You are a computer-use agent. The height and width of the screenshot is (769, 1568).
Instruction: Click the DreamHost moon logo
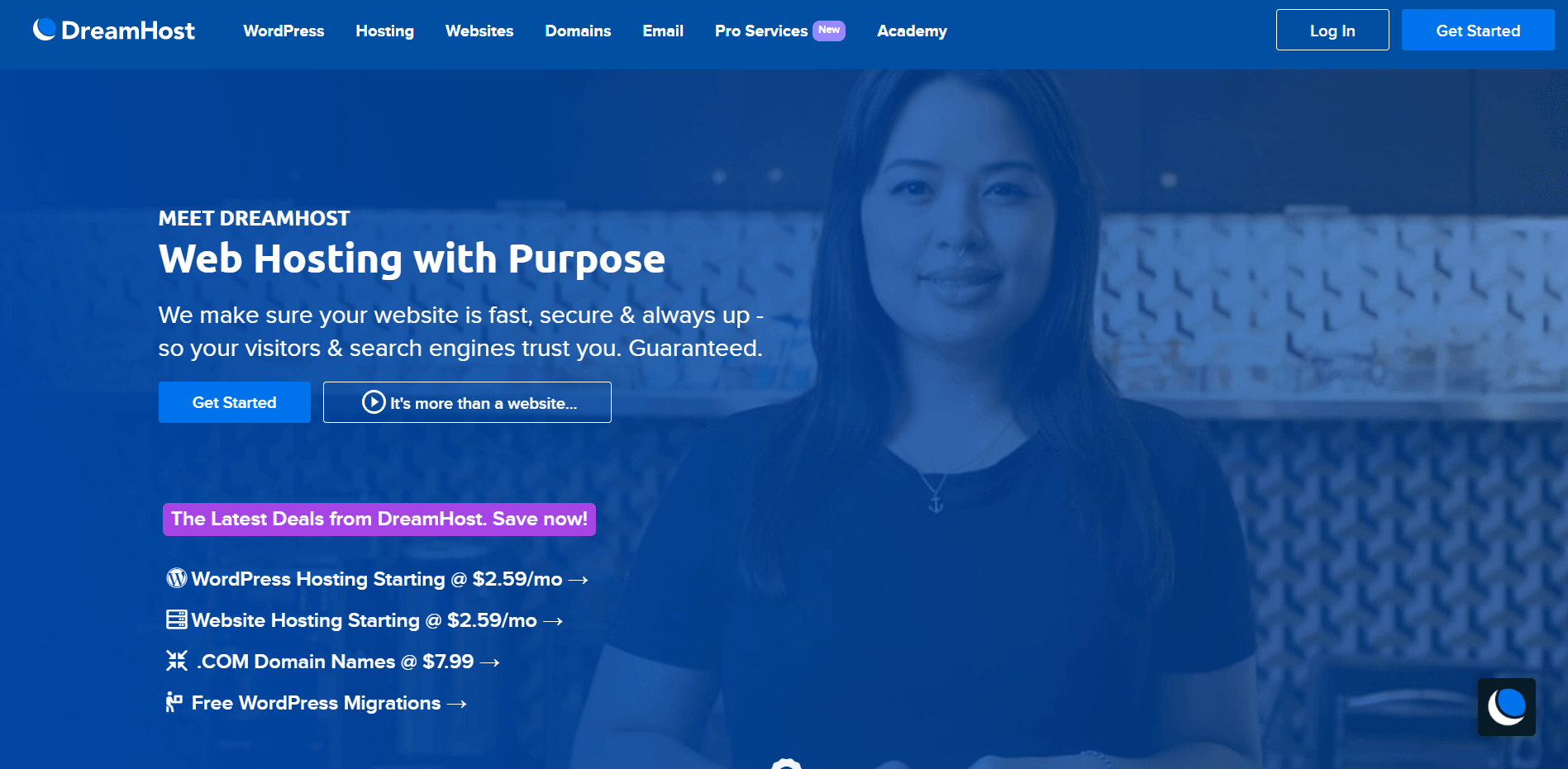[x=45, y=30]
